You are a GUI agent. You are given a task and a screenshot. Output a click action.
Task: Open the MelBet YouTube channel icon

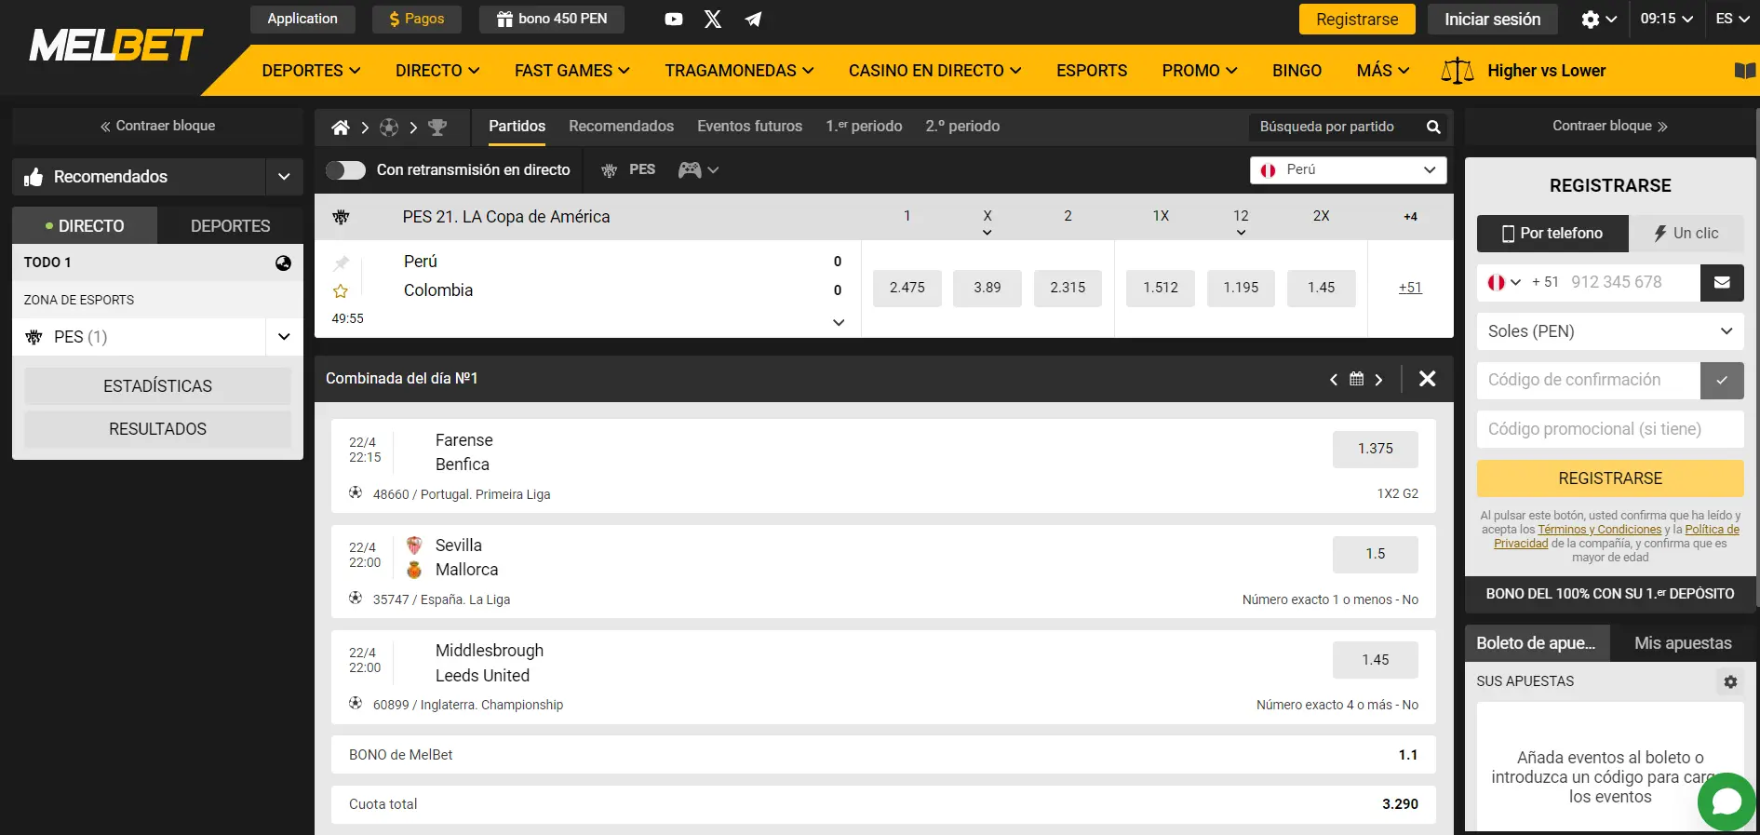point(674,20)
